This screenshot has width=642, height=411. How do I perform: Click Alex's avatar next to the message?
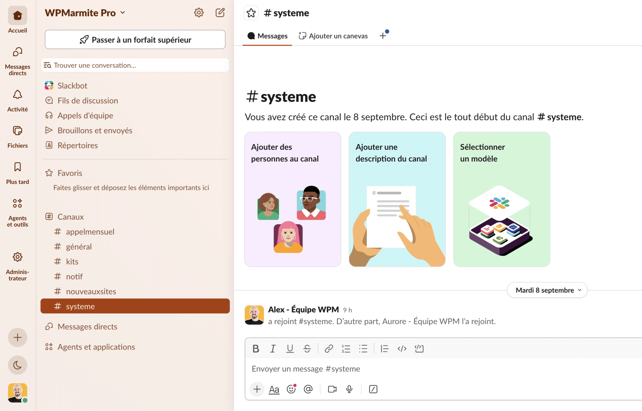254,315
